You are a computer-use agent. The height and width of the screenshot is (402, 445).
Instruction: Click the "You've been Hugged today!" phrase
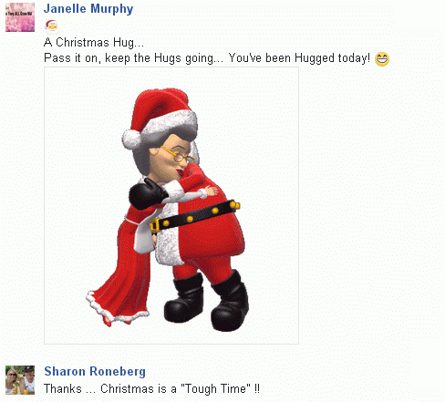tap(299, 57)
